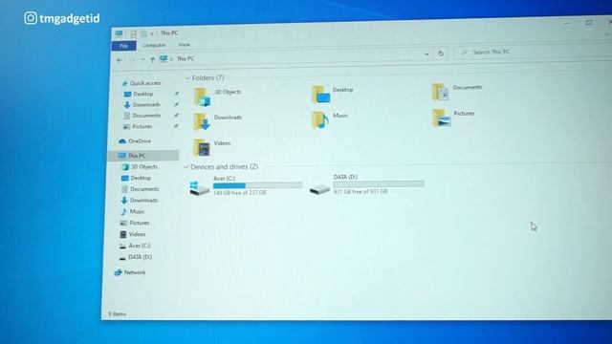Open the Documents folder in Folders section
This screenshot has width=612, height=344.
click(x=440, y=93)
